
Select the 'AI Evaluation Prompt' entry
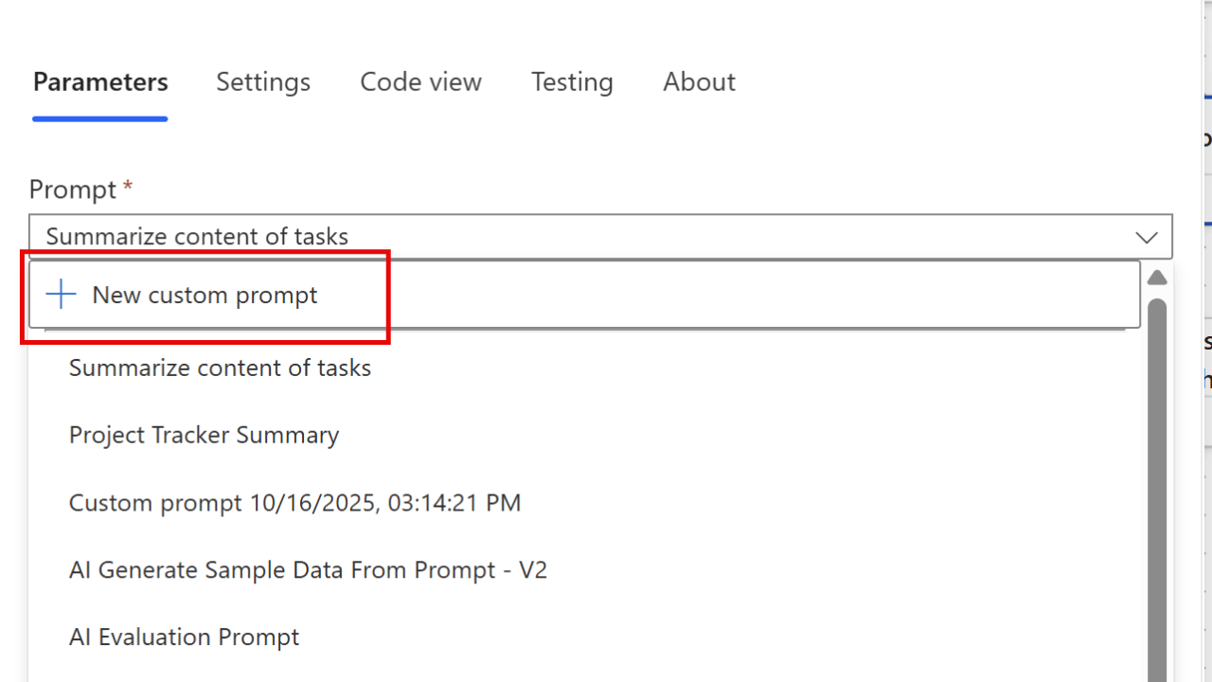(x=184, y=637)
